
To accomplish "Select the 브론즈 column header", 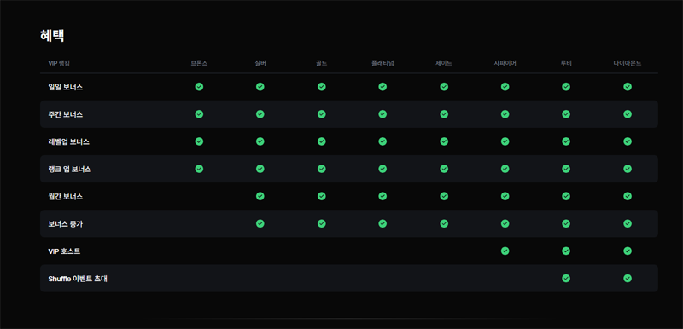I will pos(199,63).
